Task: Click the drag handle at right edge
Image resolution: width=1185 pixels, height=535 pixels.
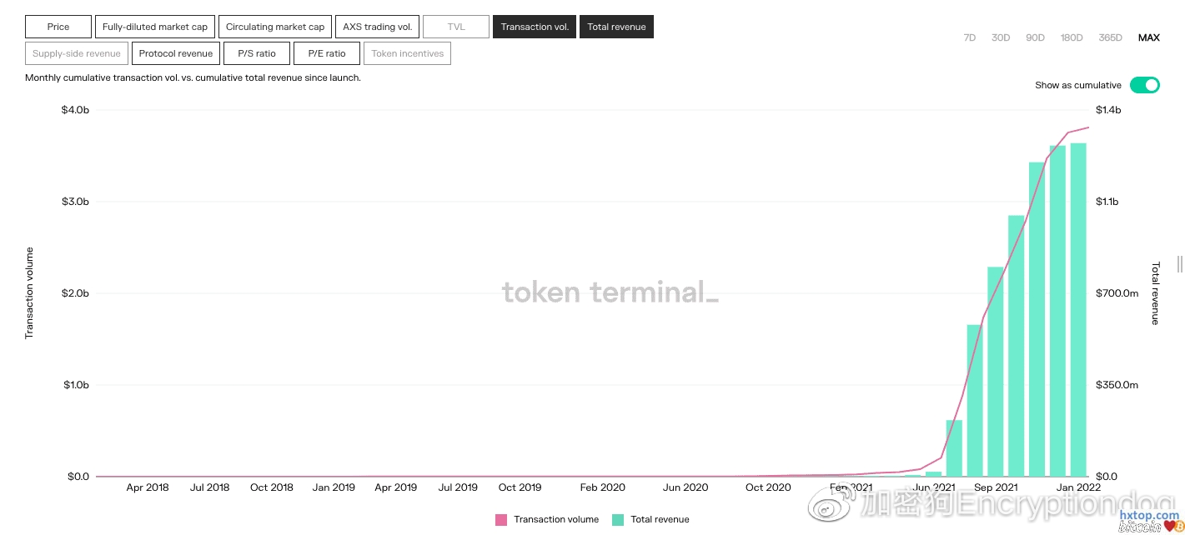Action: [1179, 264]
